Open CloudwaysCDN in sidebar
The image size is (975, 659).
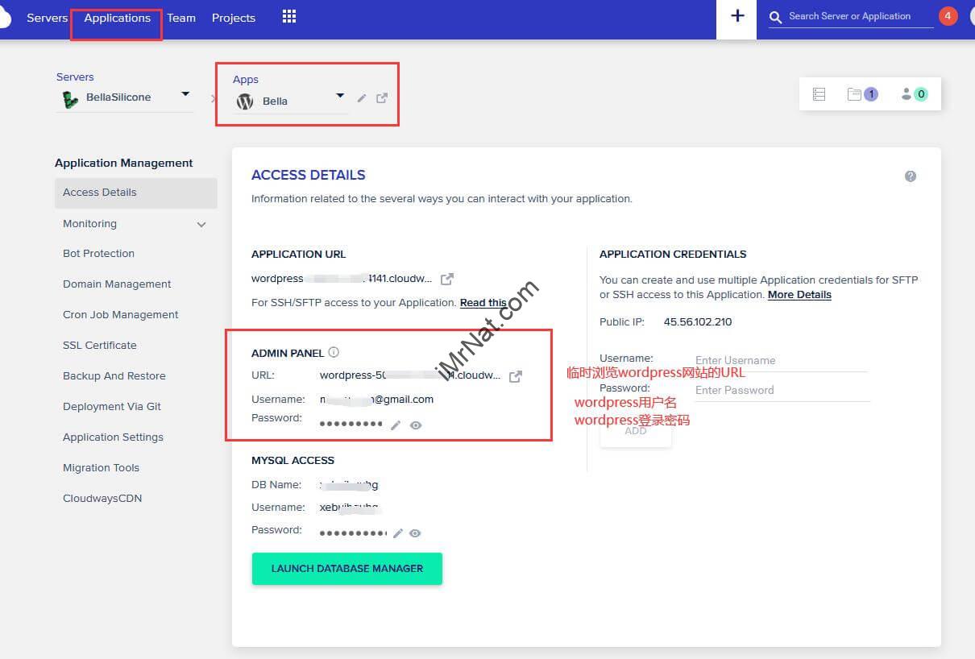tap(102, 499)
